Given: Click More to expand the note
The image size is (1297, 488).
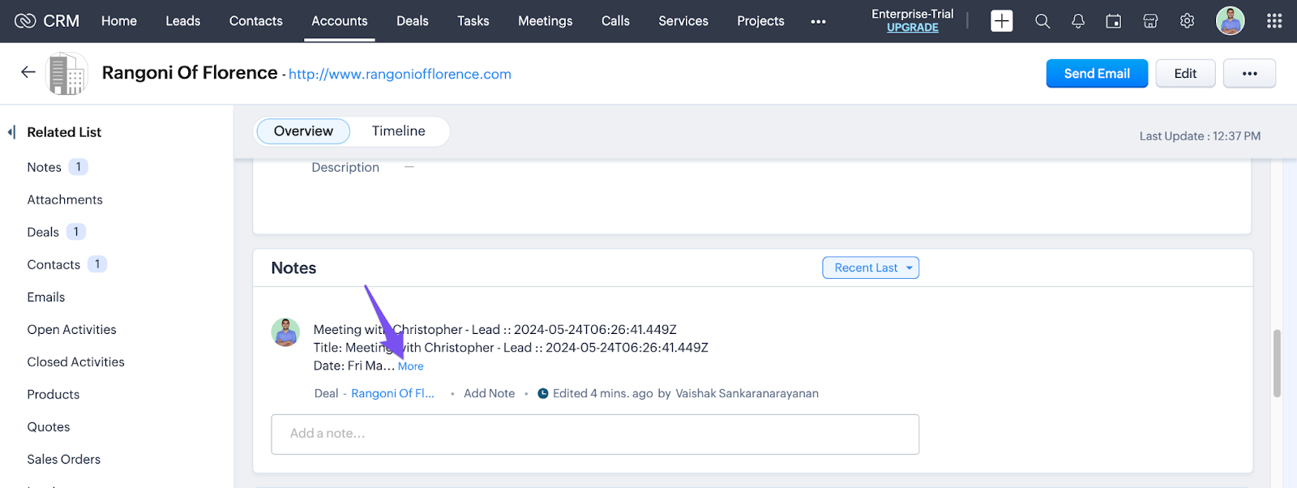Looking at the screenshot, I should click(411, 366).
